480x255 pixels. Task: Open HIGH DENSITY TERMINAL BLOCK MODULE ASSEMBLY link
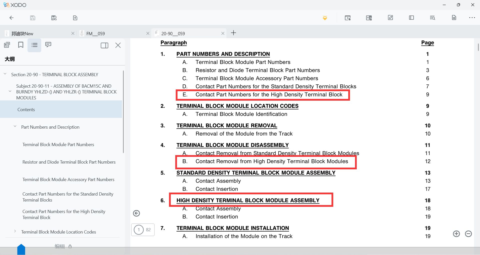coord(248,200)
